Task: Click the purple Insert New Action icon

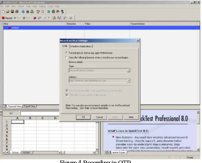Action: 35,18
